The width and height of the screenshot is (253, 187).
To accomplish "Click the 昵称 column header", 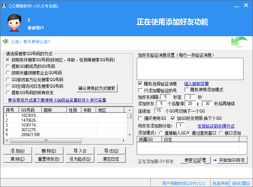I will (x=54, y=110).
